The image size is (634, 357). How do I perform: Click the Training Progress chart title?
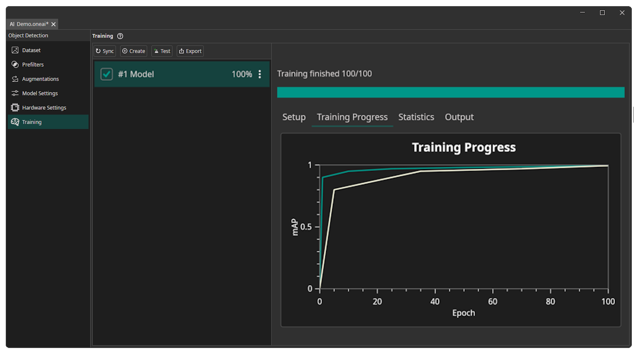(x=464, y=147)
